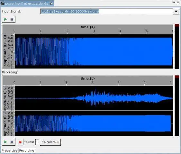Maximize the editor panel view
The width and height of the screenshot is (181, 154).
point(178,3)
